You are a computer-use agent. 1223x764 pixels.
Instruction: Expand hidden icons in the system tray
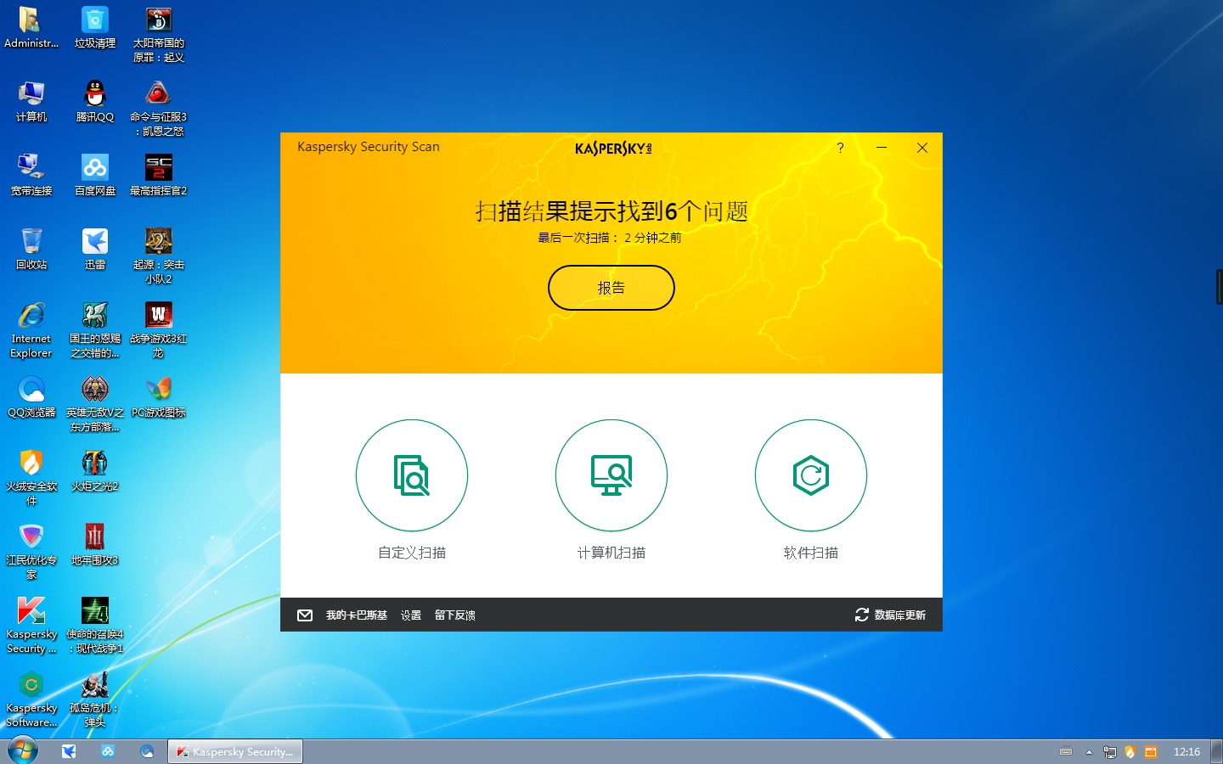click(1088, 751)
